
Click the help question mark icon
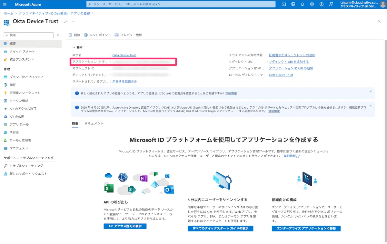[322, 5]
